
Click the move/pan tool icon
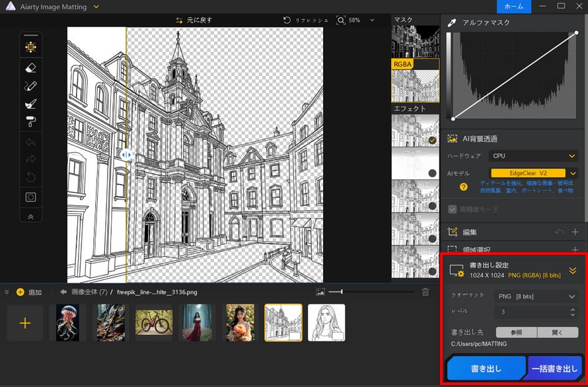[x=30, y=47]
